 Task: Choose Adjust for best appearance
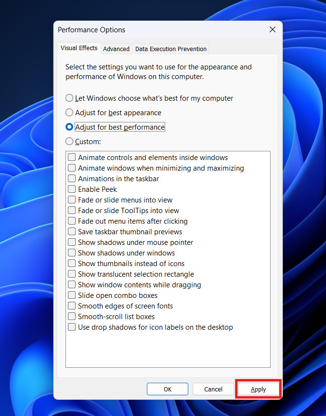click(x=70, y=113)
